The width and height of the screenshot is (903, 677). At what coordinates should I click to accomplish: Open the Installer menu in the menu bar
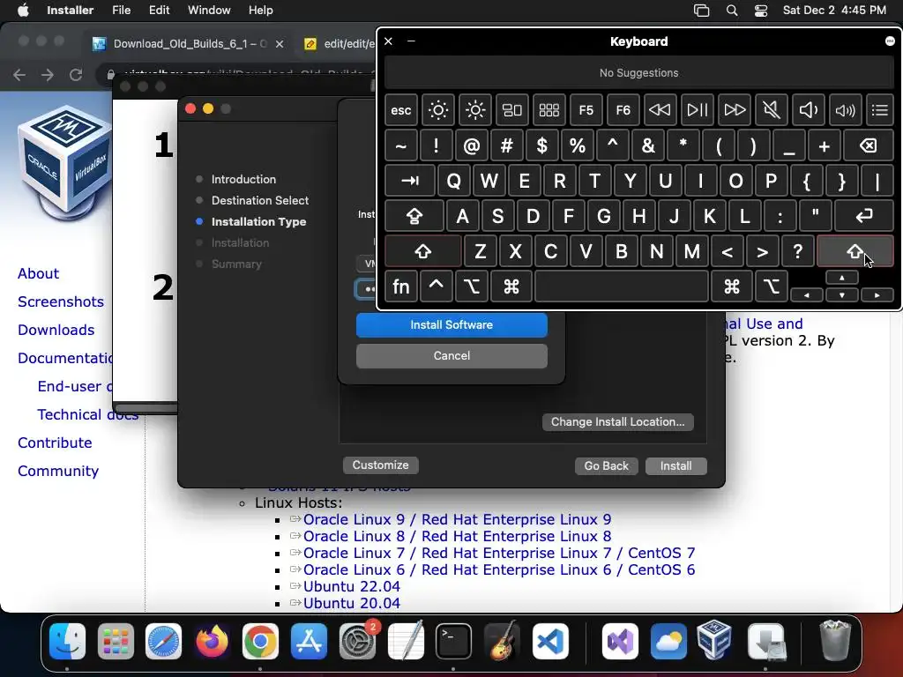tap(71, 11)
